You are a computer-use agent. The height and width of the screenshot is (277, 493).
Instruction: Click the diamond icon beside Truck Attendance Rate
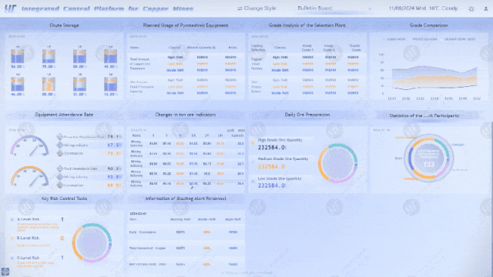point(60,169)
